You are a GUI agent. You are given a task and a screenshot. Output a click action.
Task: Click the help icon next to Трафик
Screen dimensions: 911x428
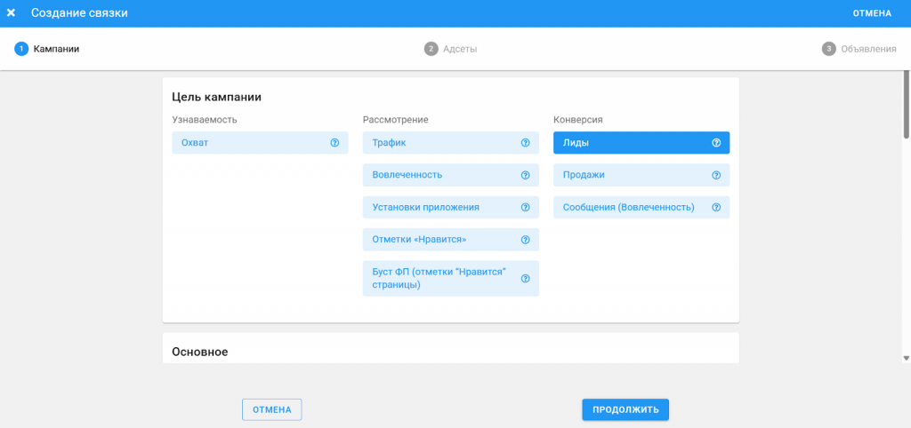coord(525,143)
